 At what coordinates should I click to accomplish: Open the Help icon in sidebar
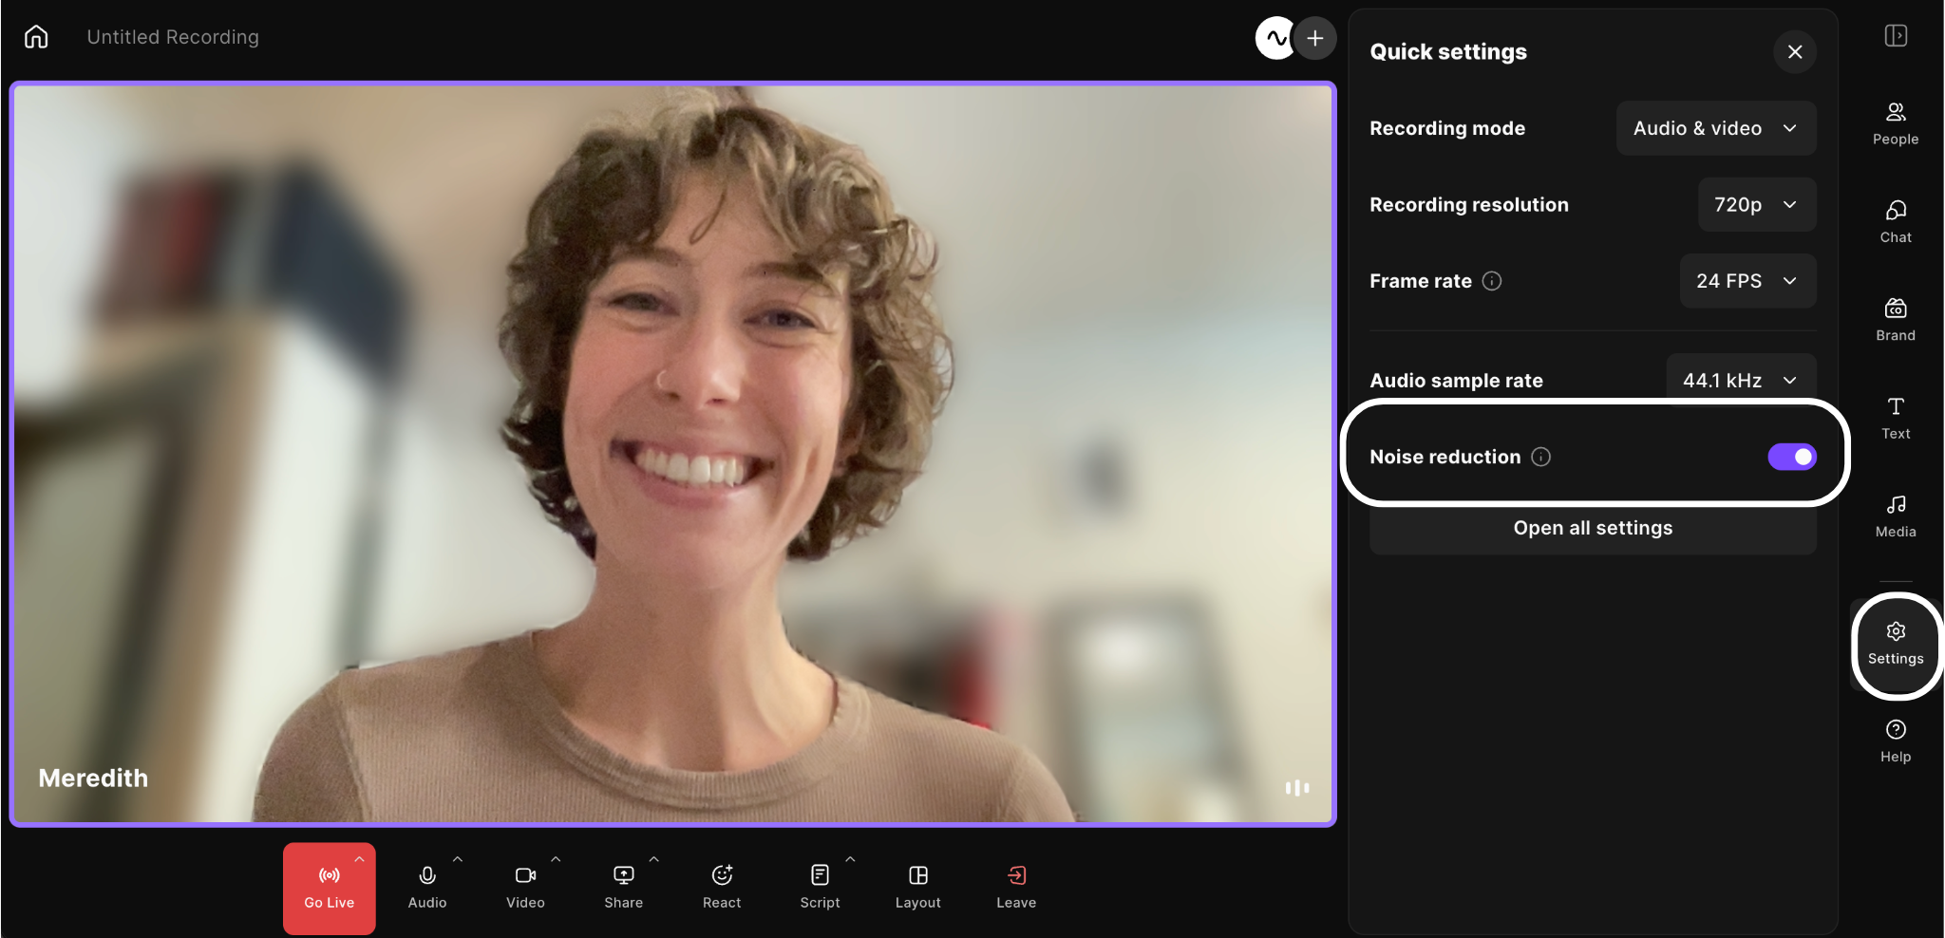[x=1895, y=741]
